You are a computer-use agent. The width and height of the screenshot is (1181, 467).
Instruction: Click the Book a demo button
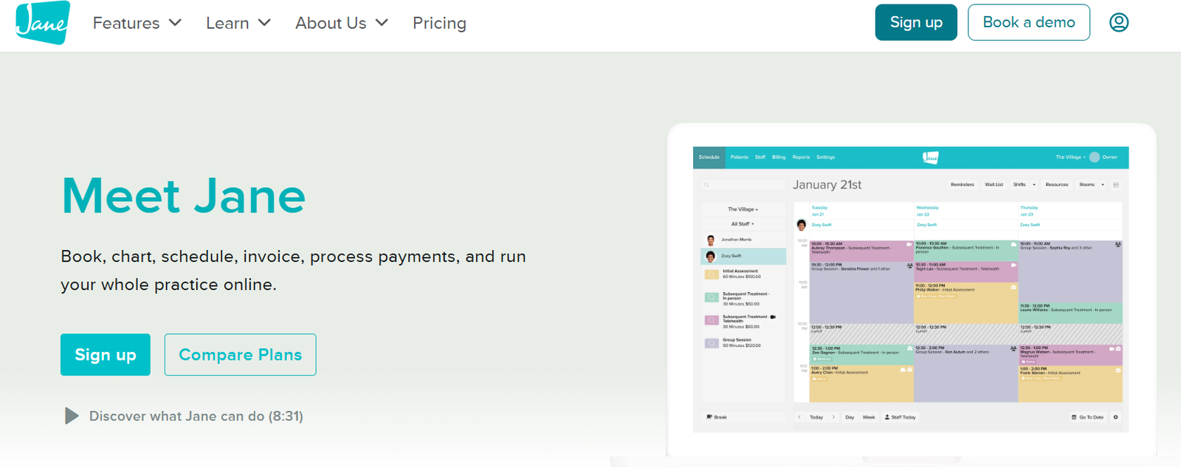1029,22
